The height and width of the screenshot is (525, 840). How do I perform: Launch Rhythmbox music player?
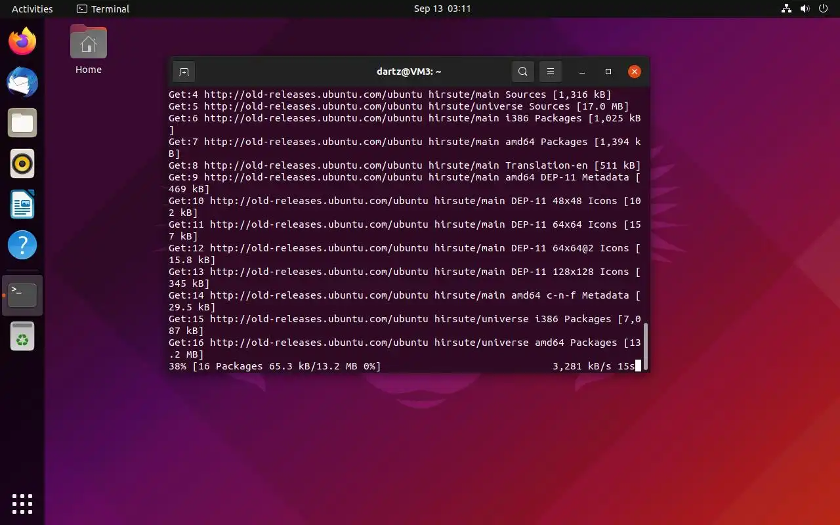click(22, 164)
